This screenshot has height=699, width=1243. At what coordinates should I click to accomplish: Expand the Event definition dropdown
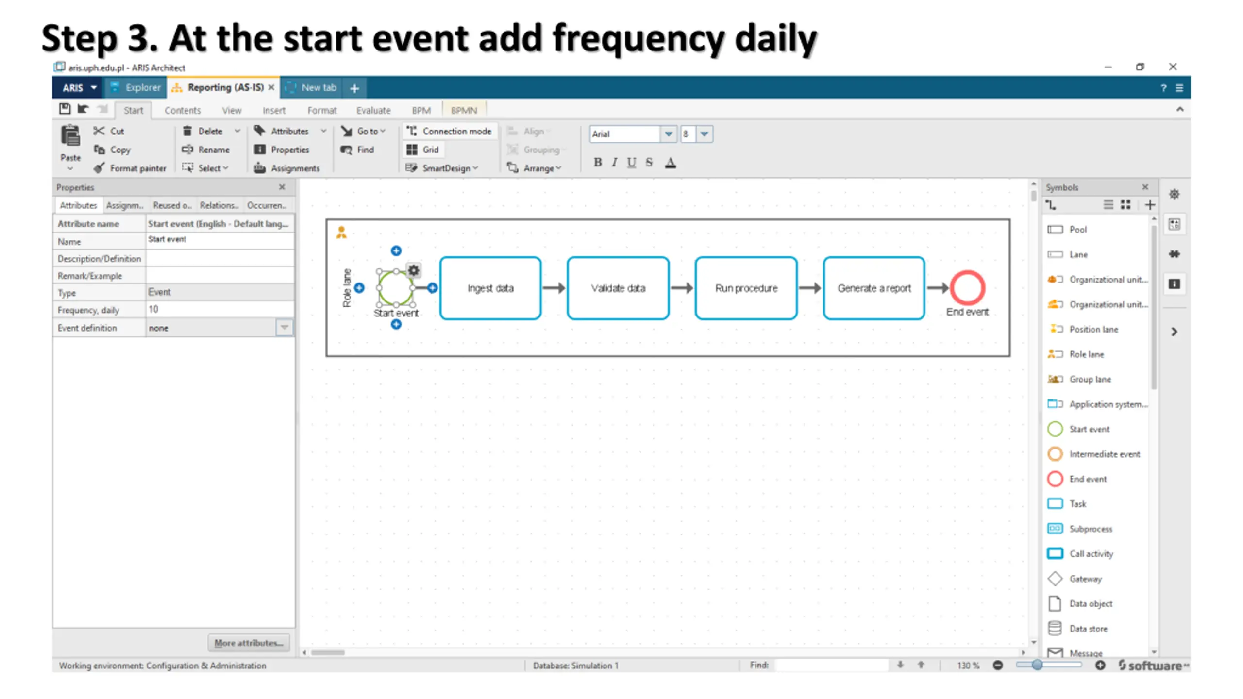(x=285, y=328)
